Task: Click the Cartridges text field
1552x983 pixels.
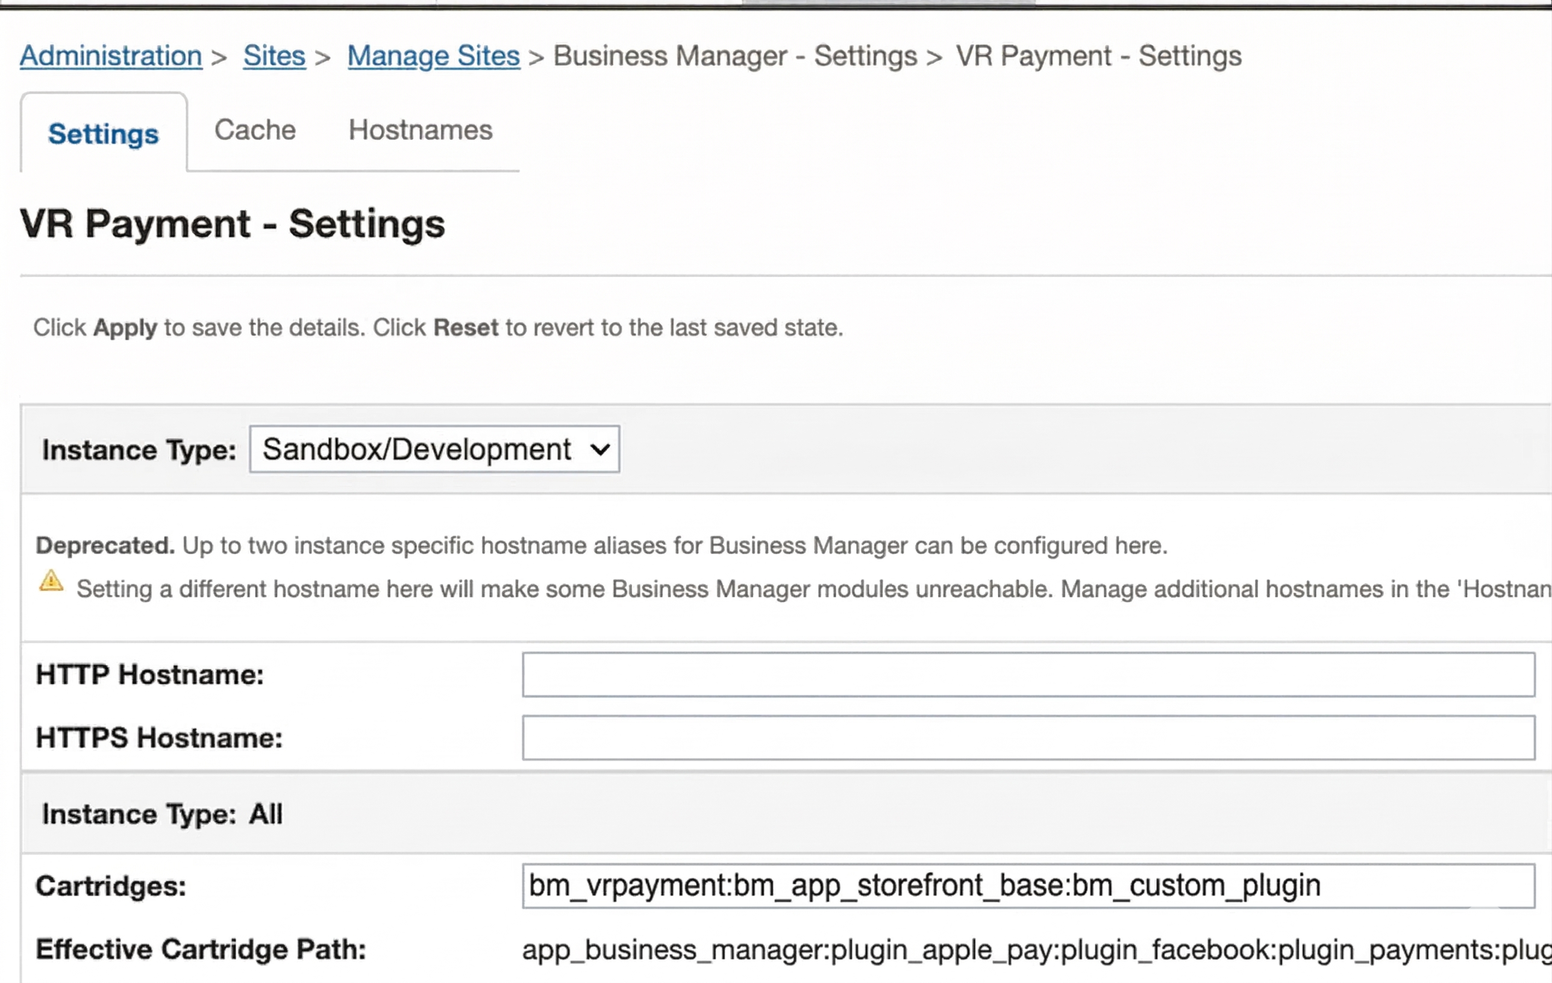Action: point(1028,886)
